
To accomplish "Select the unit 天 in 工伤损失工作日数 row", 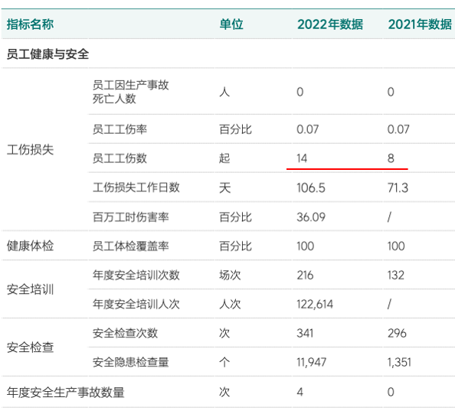I will pos(225,187).
